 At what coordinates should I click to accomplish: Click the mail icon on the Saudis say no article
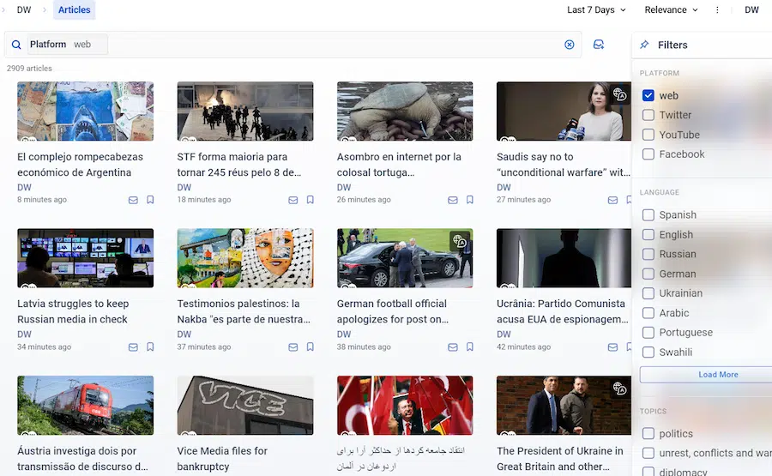coord(612,200)
